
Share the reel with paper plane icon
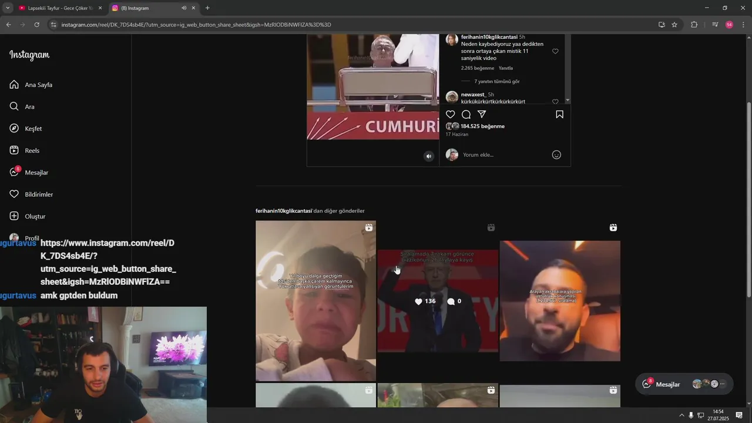(482, 115)
